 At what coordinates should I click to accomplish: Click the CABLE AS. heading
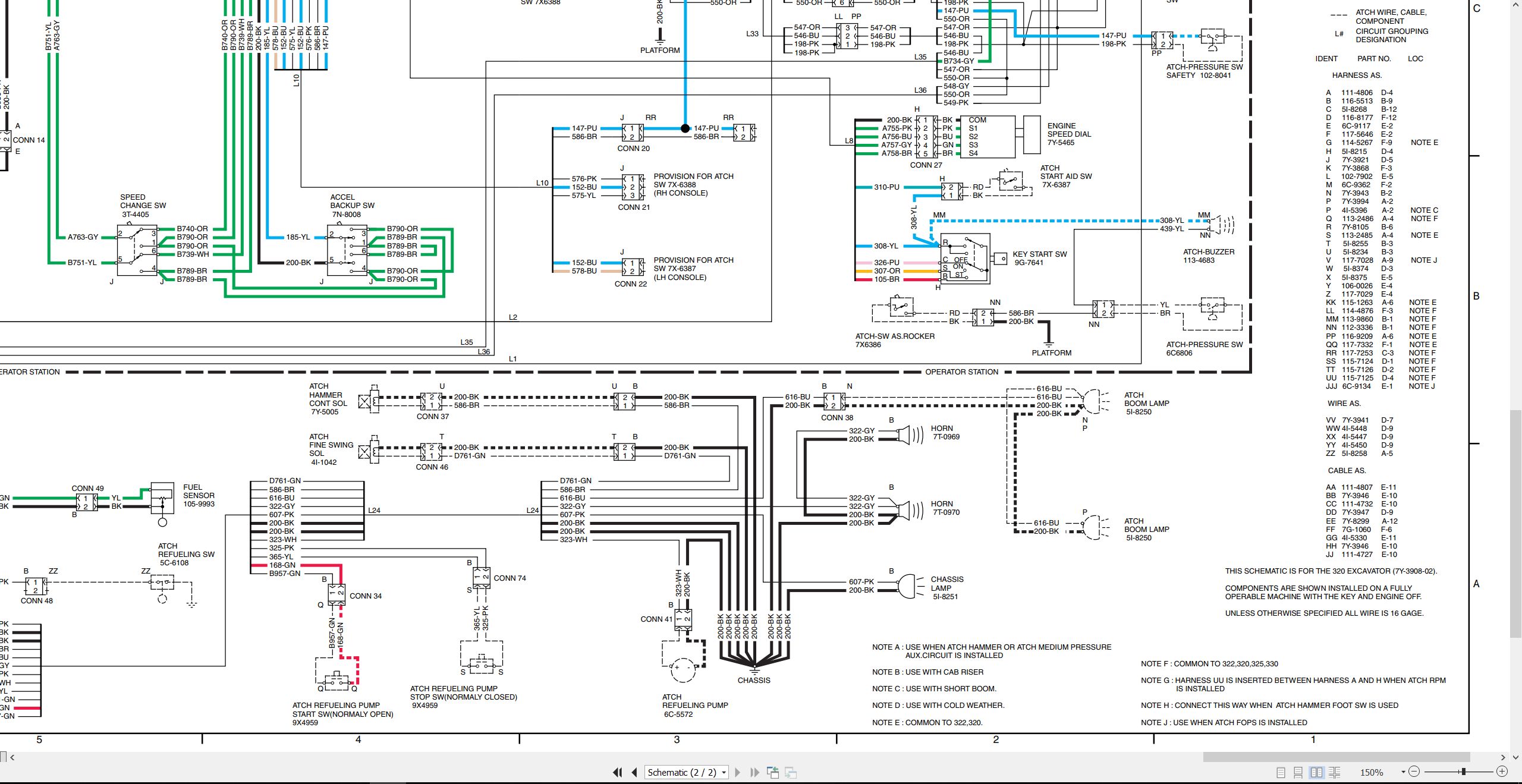[1347, 471]
